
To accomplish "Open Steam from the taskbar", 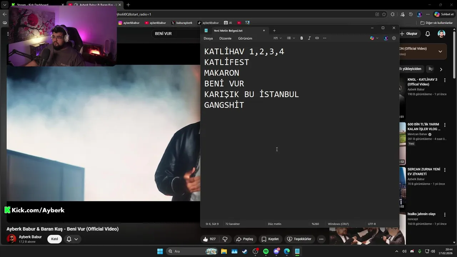I will 245,251.
